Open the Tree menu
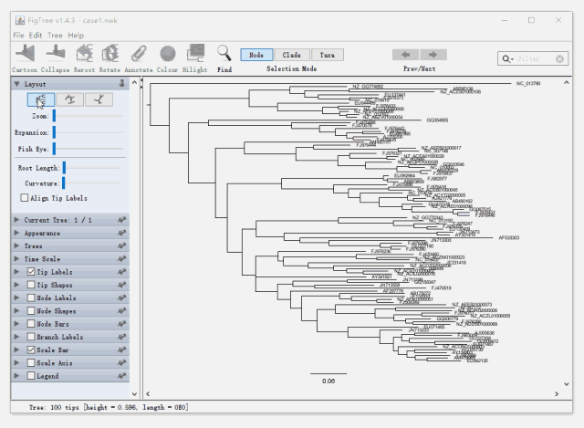584x428 pixels. 55,36
